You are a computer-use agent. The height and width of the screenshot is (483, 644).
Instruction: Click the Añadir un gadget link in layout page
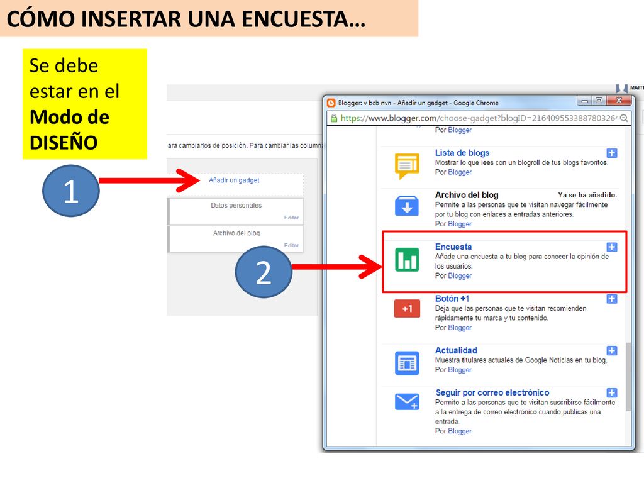(x=234, y=180)
